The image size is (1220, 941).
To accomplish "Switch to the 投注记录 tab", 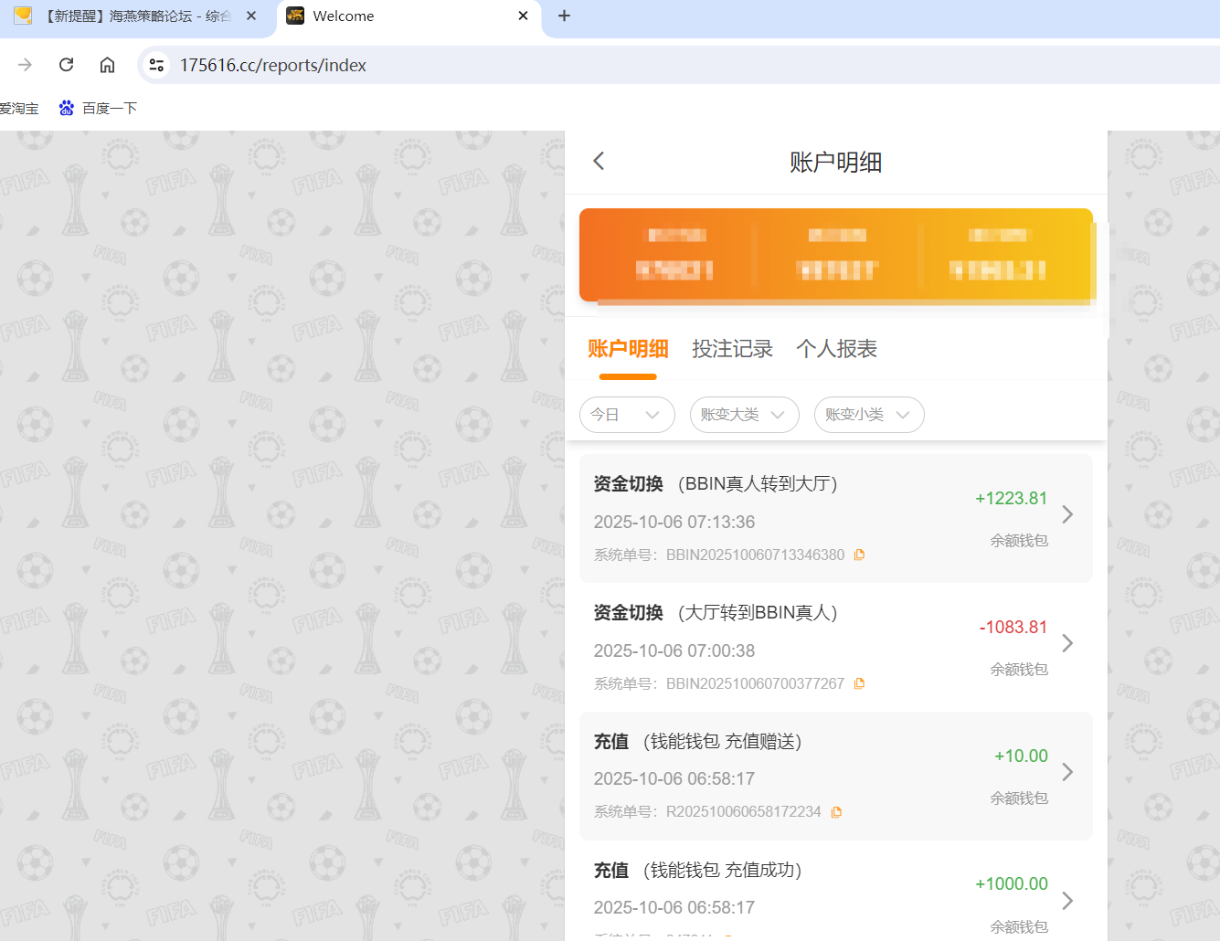I will click(x=732, y=349).
